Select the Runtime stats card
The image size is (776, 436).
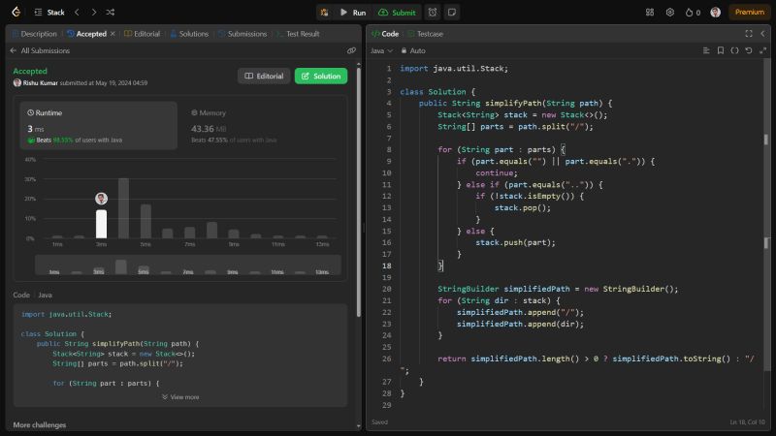99,126
